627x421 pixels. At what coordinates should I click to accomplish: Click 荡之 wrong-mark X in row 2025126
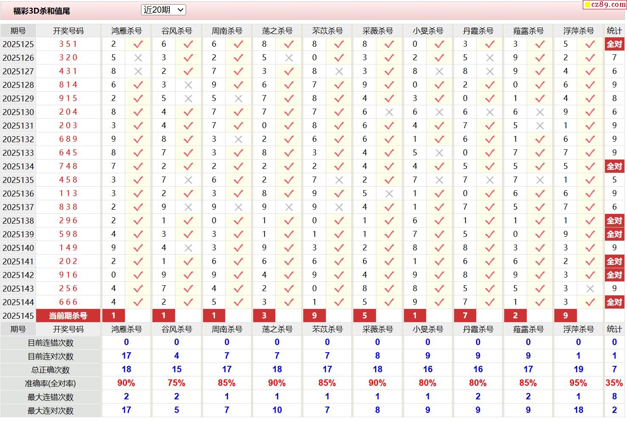click(x=289, y=58)
